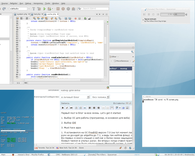Align text left in the blog editor

pos(90,108)
